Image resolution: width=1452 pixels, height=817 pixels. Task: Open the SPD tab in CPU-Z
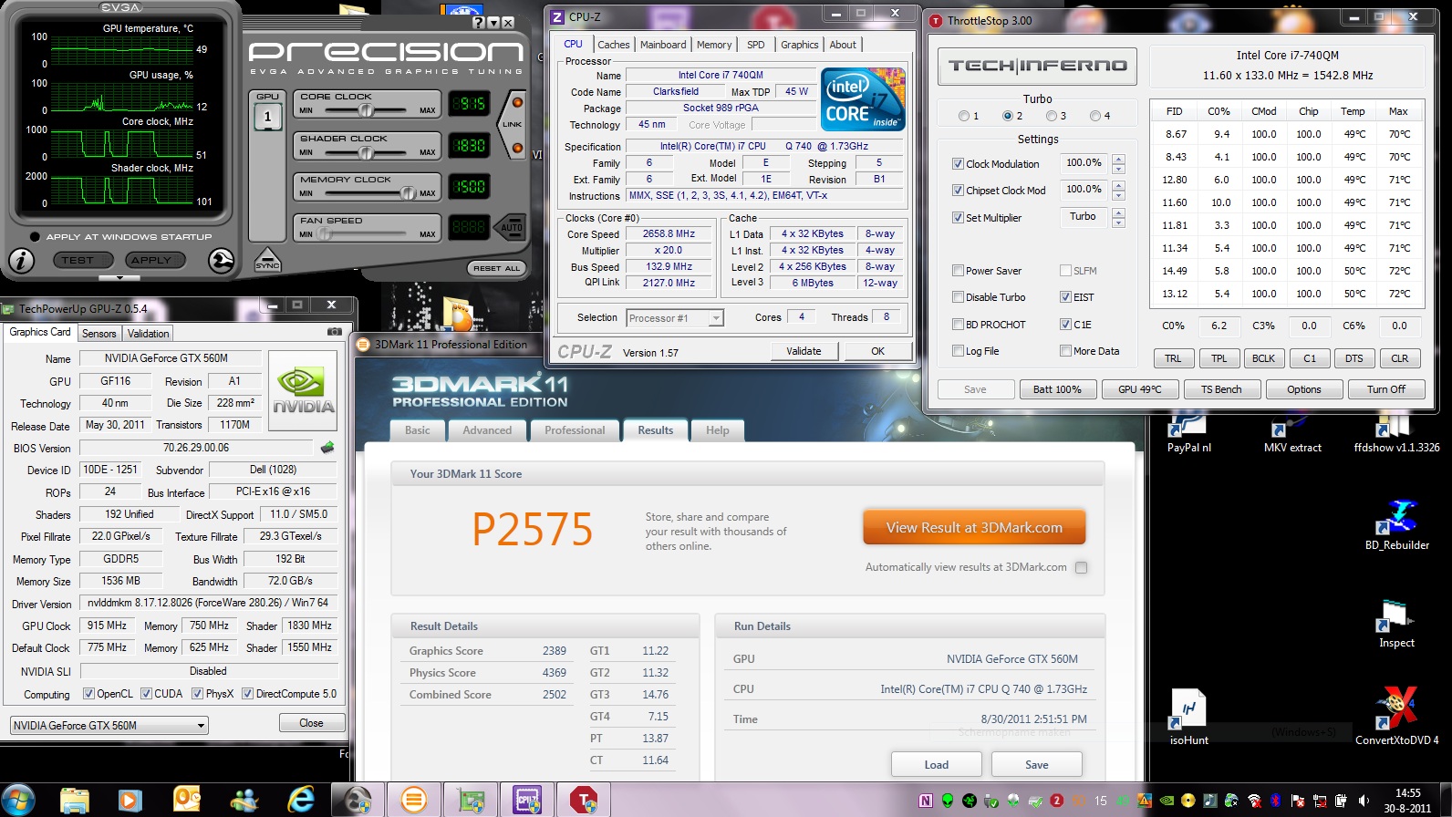coord(755,45)
